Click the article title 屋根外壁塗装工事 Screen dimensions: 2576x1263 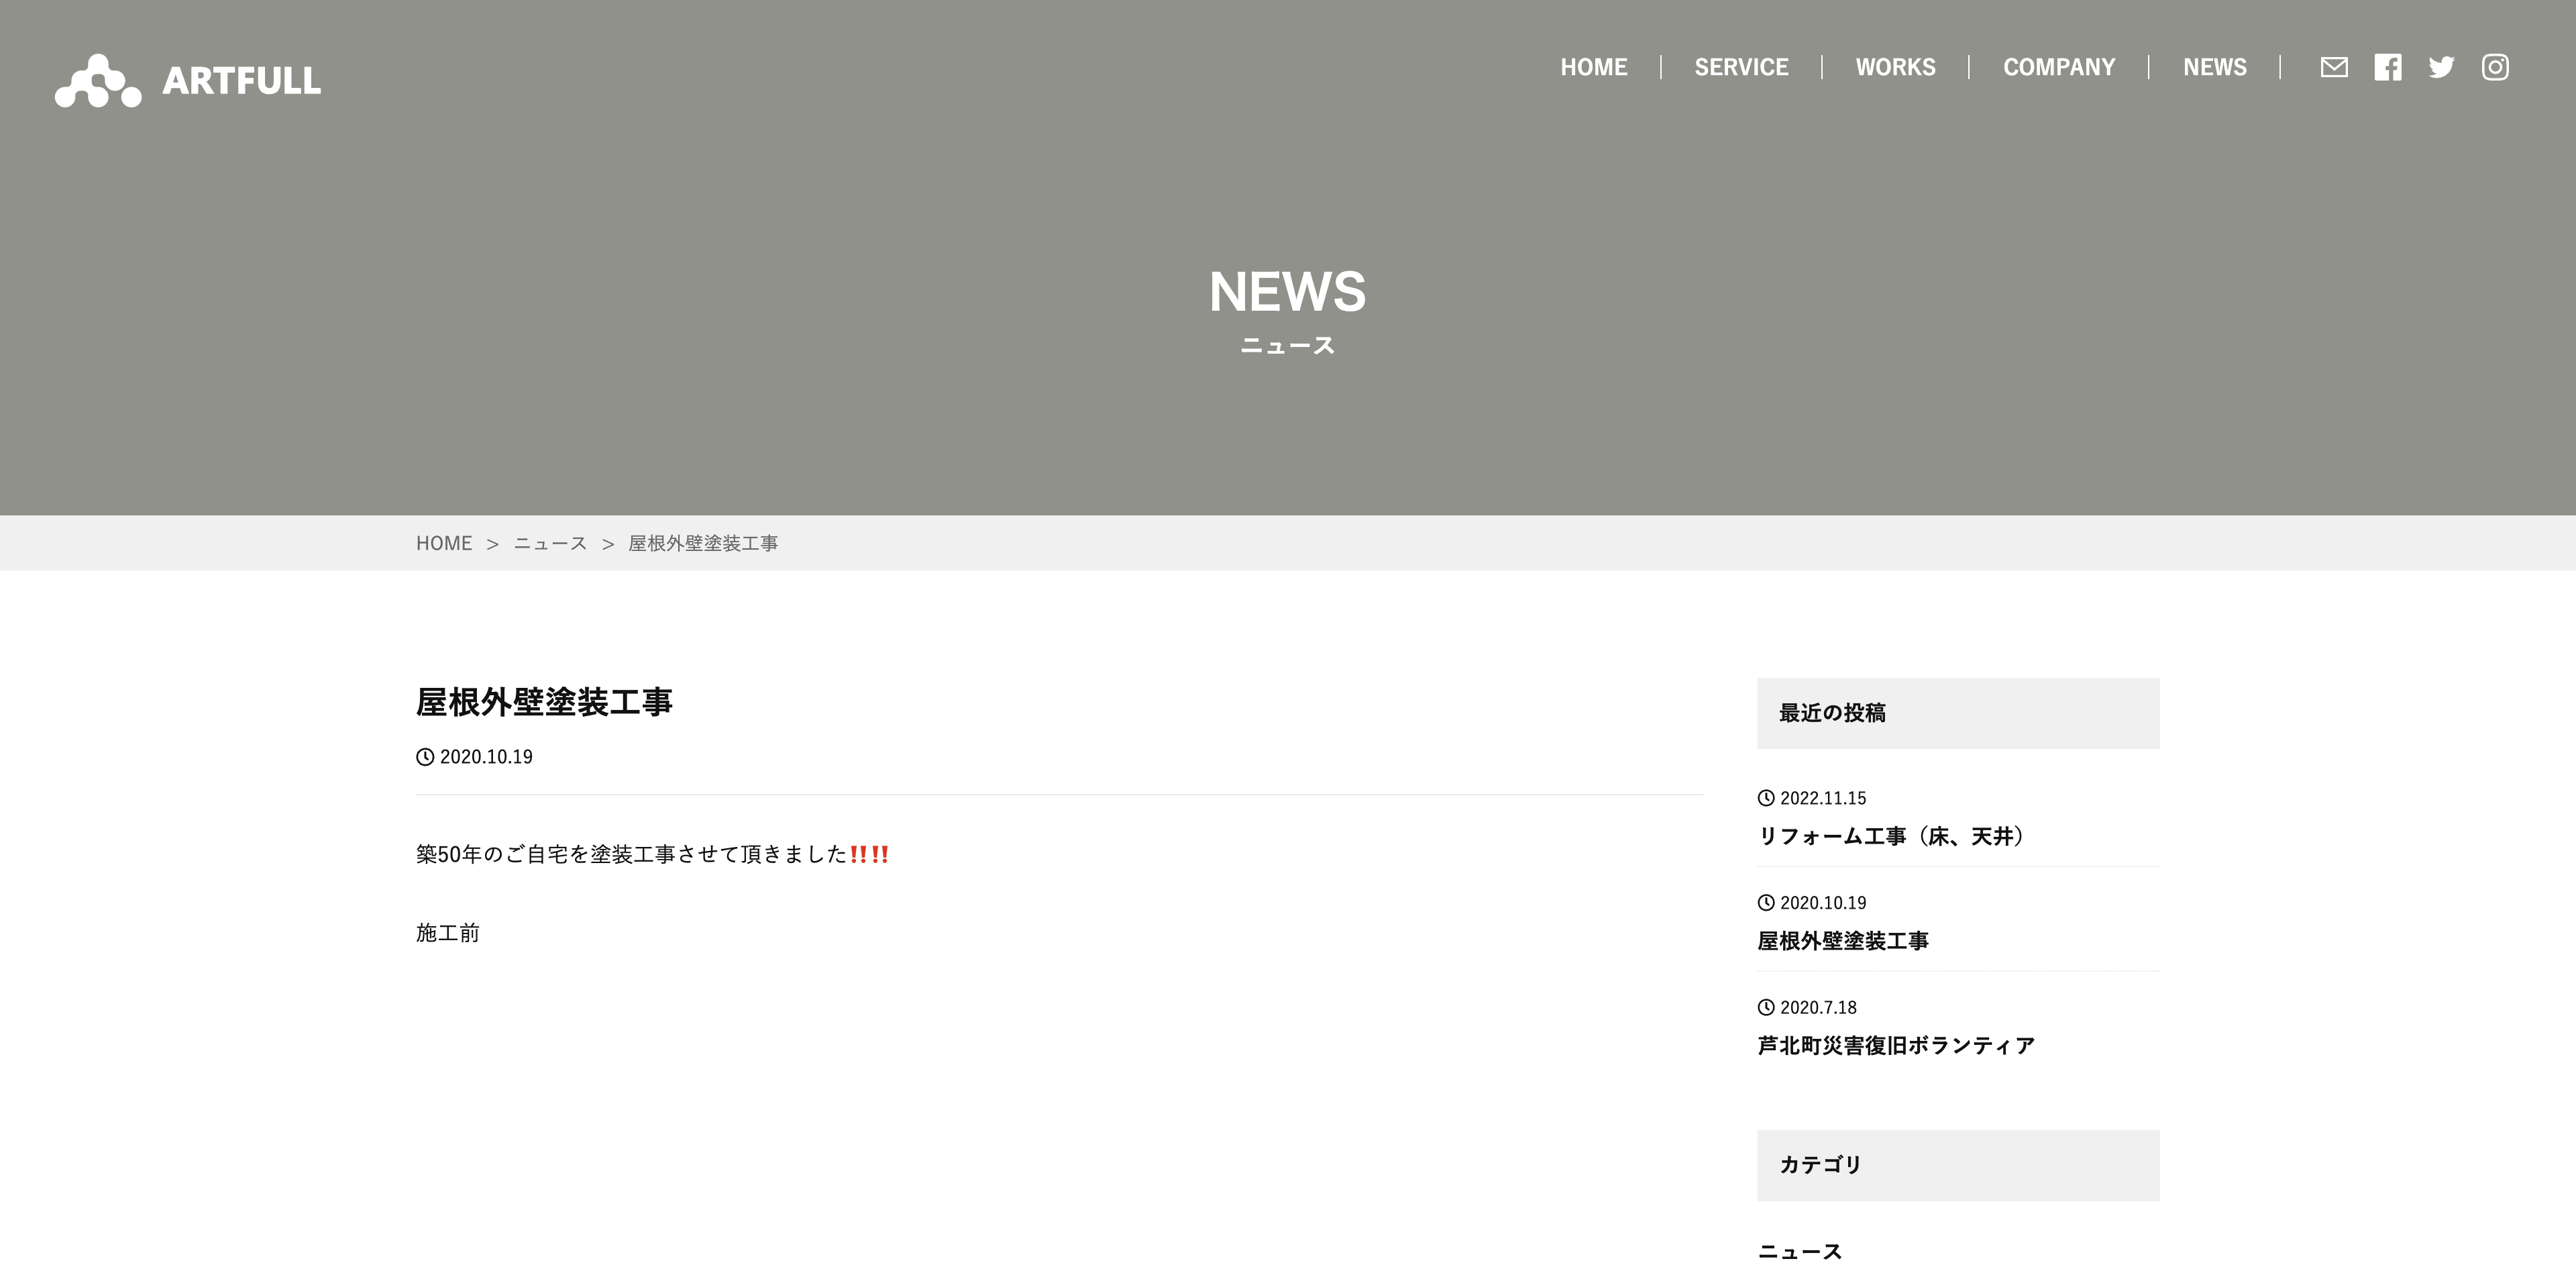(x=544, y=702)
